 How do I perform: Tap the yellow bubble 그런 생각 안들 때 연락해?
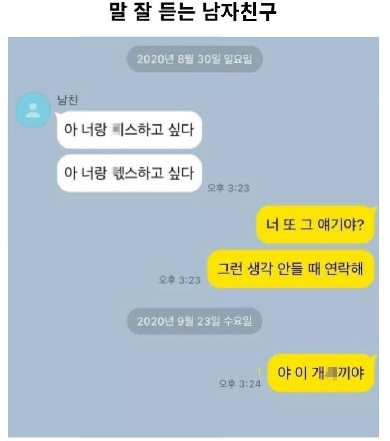tap(291, 269)
